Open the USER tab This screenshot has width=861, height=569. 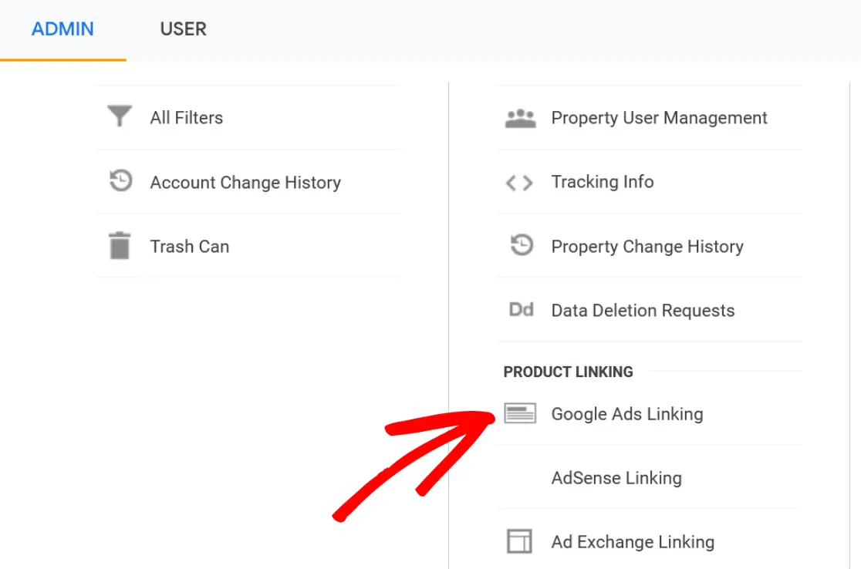click(x=183, y=29)
